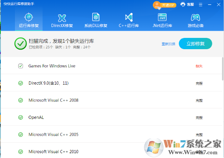The height and width of the screenshot is (158, 224).
Task: Open the hamburger menu icon
Action: (201, 5)
